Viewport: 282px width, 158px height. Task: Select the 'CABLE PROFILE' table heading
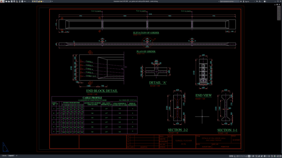click(x=92, y=98)
